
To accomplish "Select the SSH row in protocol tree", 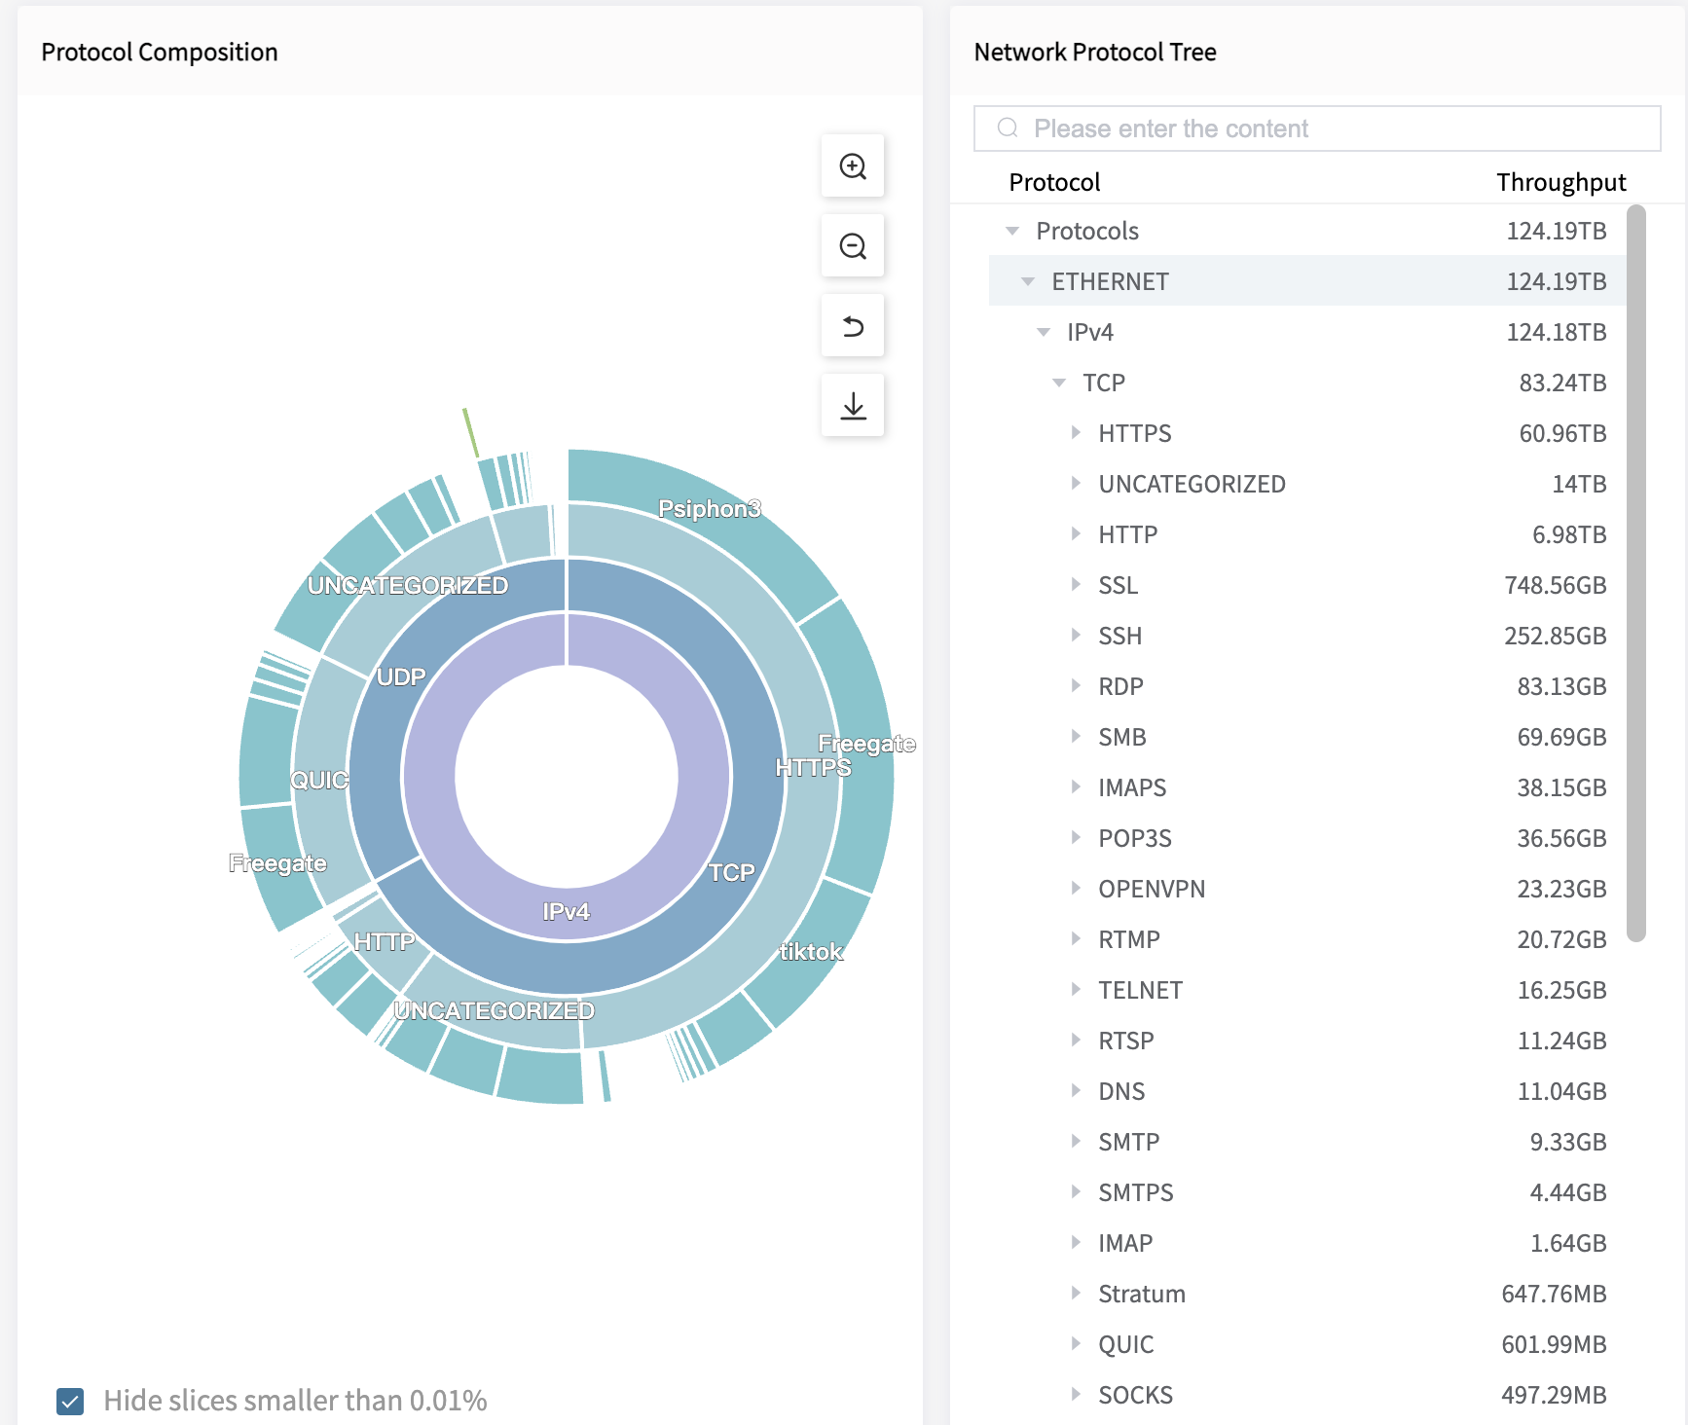I will [1119, 636].
